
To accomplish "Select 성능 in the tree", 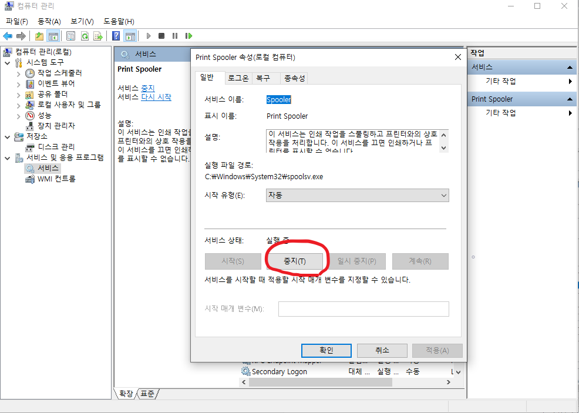I will pyautogui.click(x=44, y=115).
